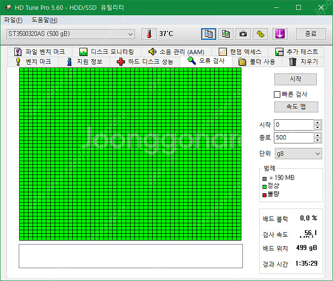Click the speaker icon on the 소음 관리 (AAM) tab
333x281 pixels.
click(152, 52)
